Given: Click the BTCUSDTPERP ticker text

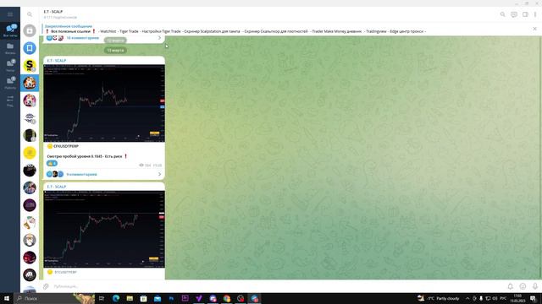Looking at the screenshot, I should point(65,272).
